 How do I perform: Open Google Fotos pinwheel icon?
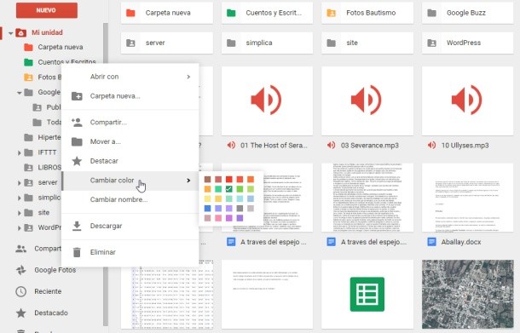(x=21, y=270)
